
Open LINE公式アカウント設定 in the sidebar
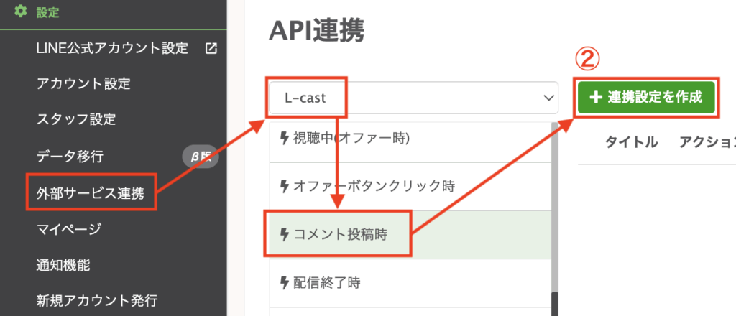pyautogui.click(x=112, y=48)
